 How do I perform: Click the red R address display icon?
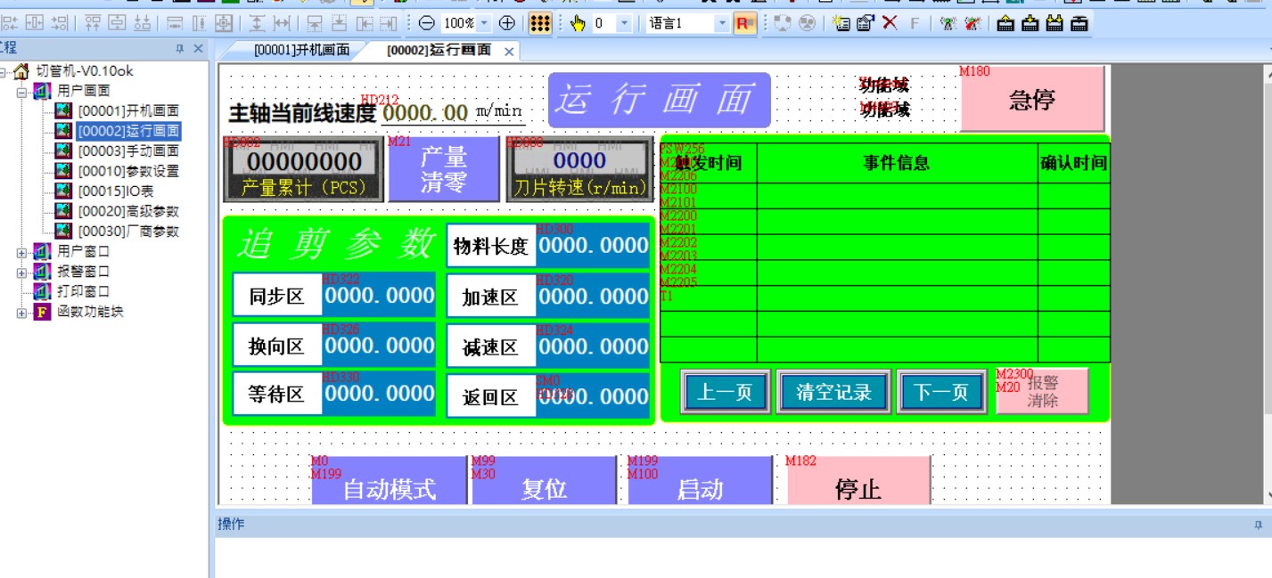pyautogui.click(x=744, y=24)
